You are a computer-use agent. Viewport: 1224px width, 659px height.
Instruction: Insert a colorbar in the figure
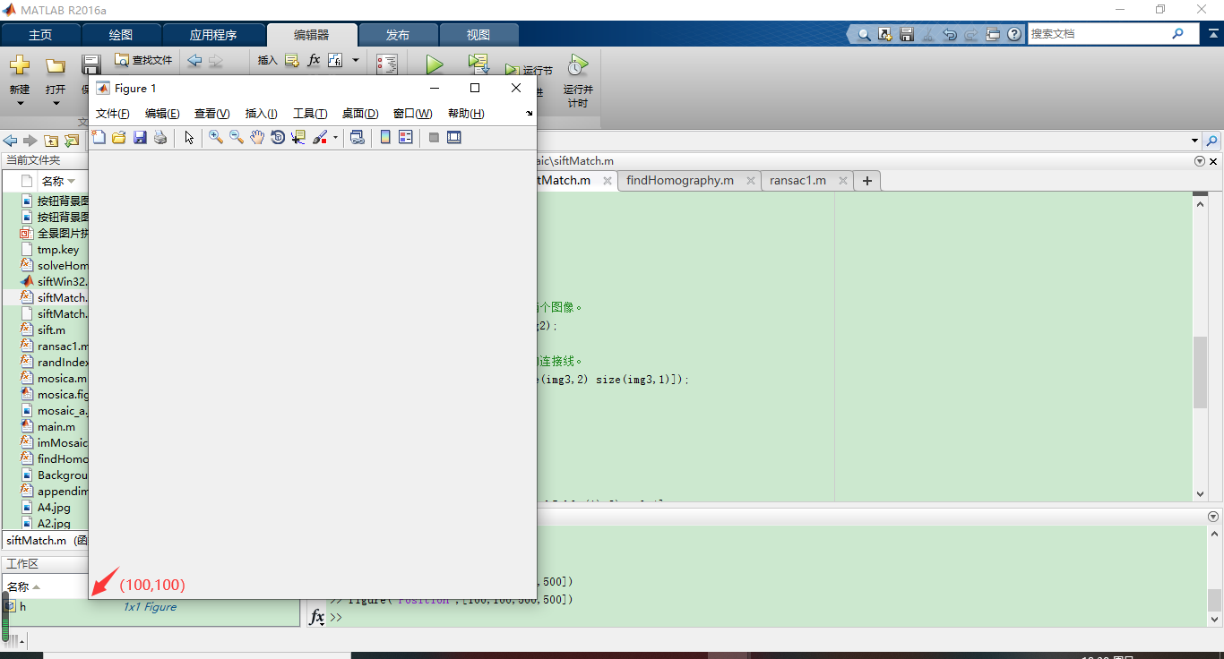385,137
